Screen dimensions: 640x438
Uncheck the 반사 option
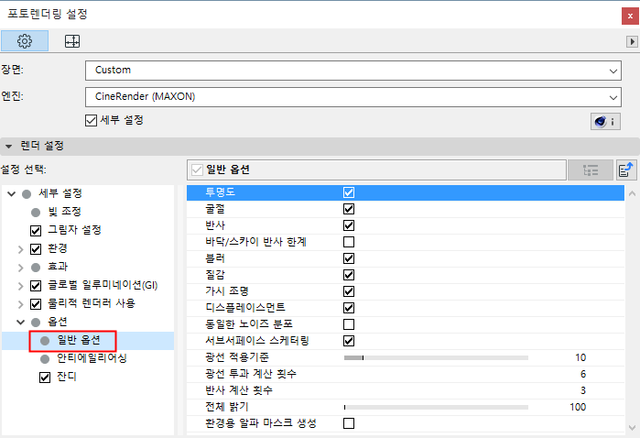pyautogui.click(x=349, y=225)
